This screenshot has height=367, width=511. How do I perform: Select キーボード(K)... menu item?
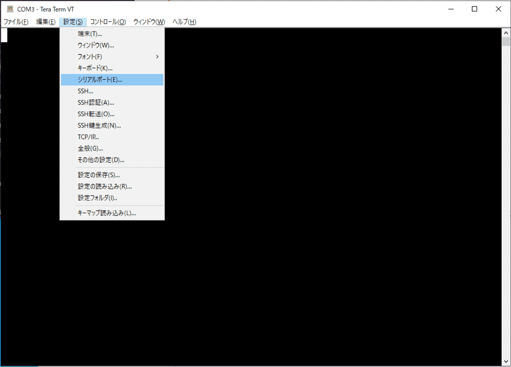click(95, 68)
